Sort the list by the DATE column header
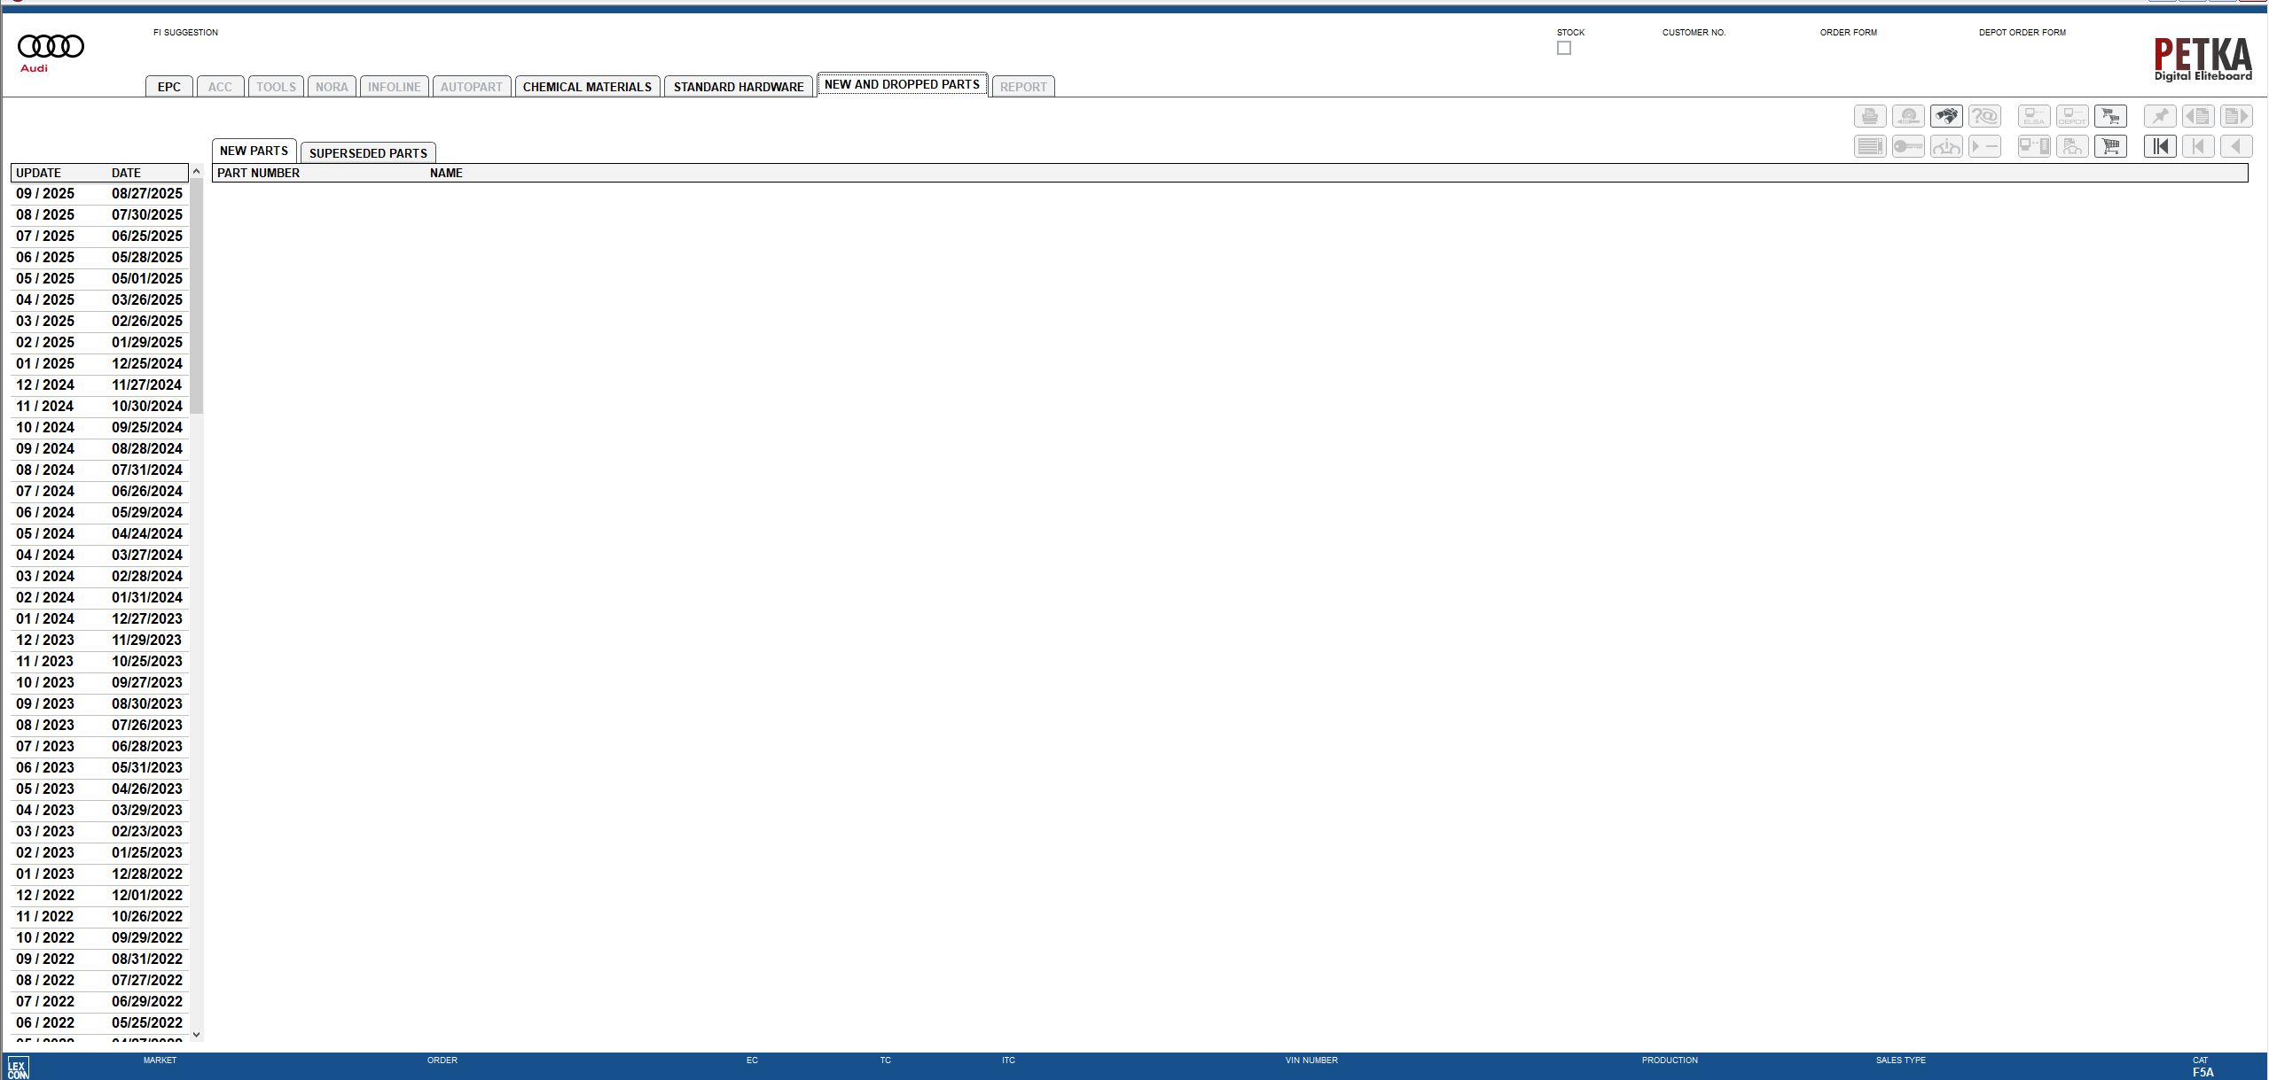 (x=125, y=172)
